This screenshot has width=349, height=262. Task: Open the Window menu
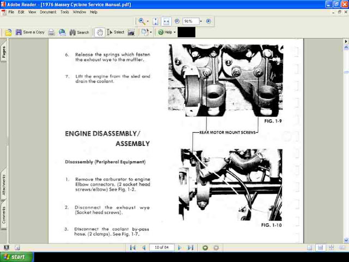[x=79, y=12]
